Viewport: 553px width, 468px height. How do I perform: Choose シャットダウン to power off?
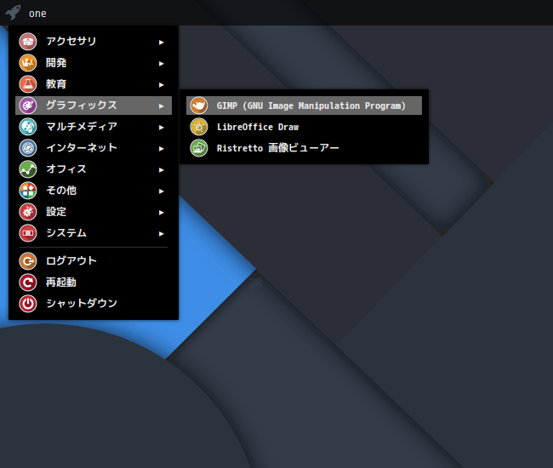pos(94,304)
